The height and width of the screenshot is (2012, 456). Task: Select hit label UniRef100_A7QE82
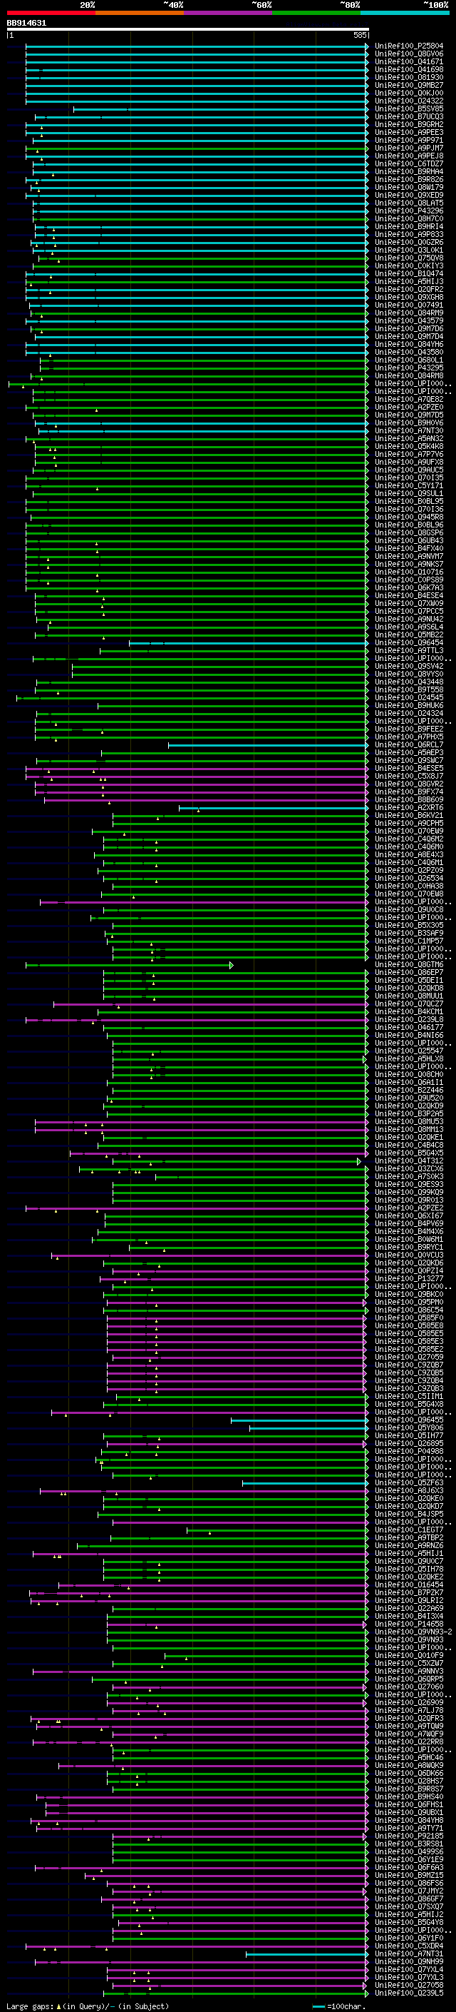(409, 399)
